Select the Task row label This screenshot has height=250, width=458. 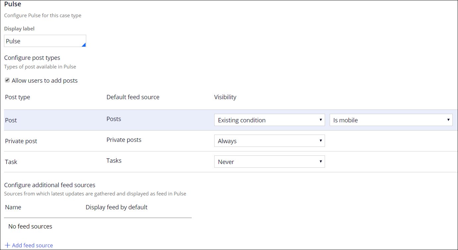coord(11,162)
